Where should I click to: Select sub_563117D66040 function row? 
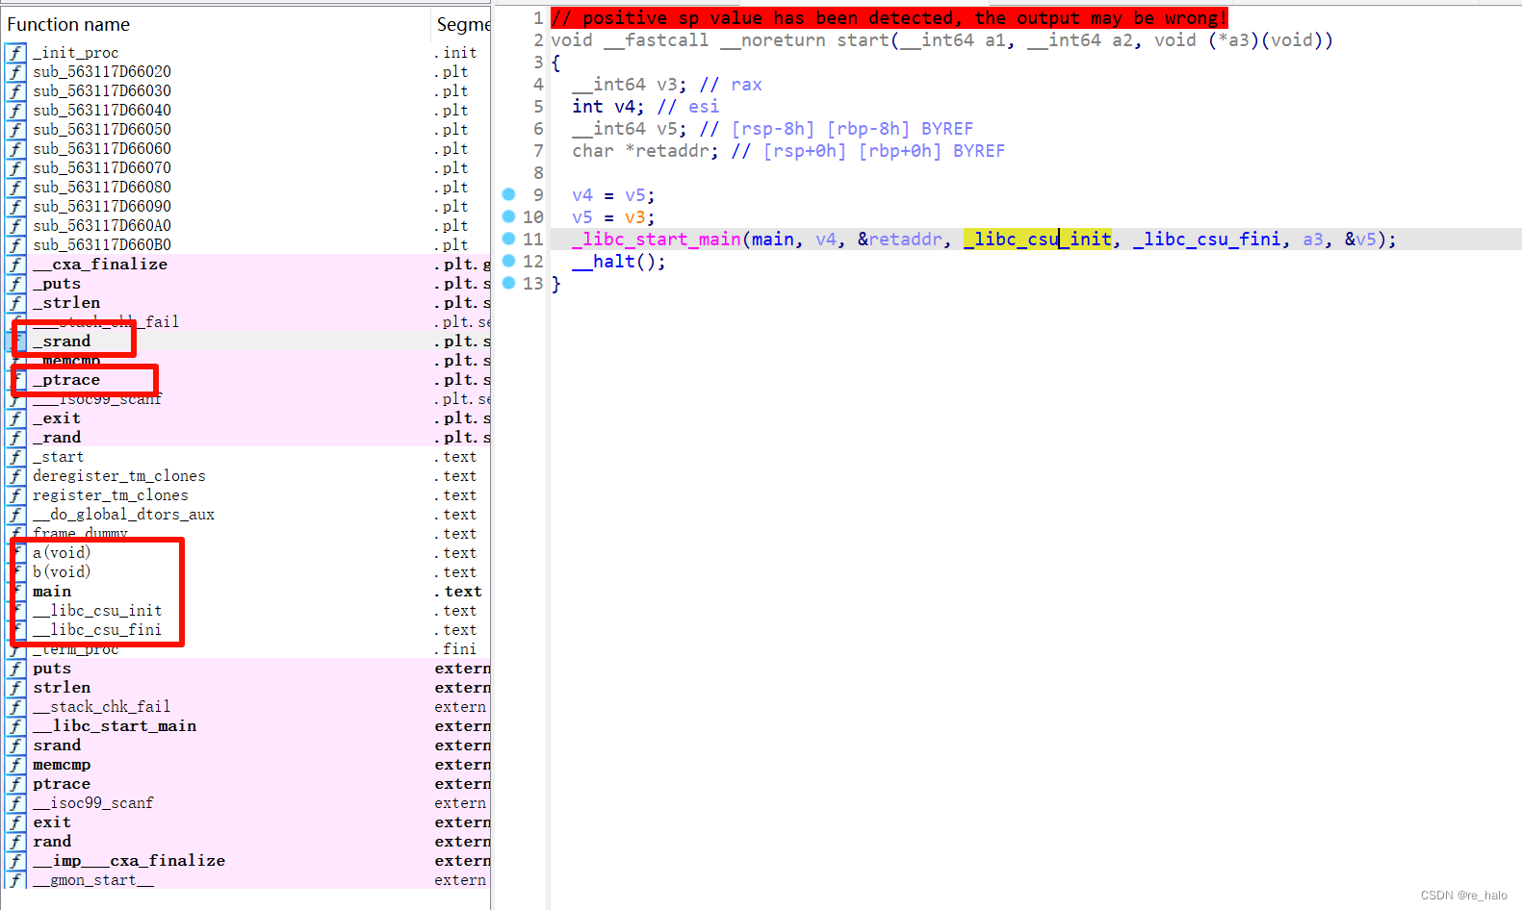245,111
